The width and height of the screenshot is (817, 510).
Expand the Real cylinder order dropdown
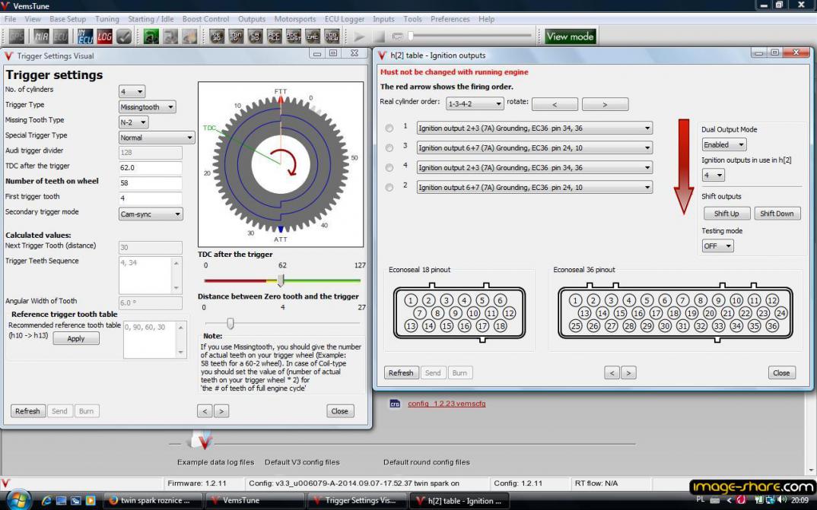(475, 104)
